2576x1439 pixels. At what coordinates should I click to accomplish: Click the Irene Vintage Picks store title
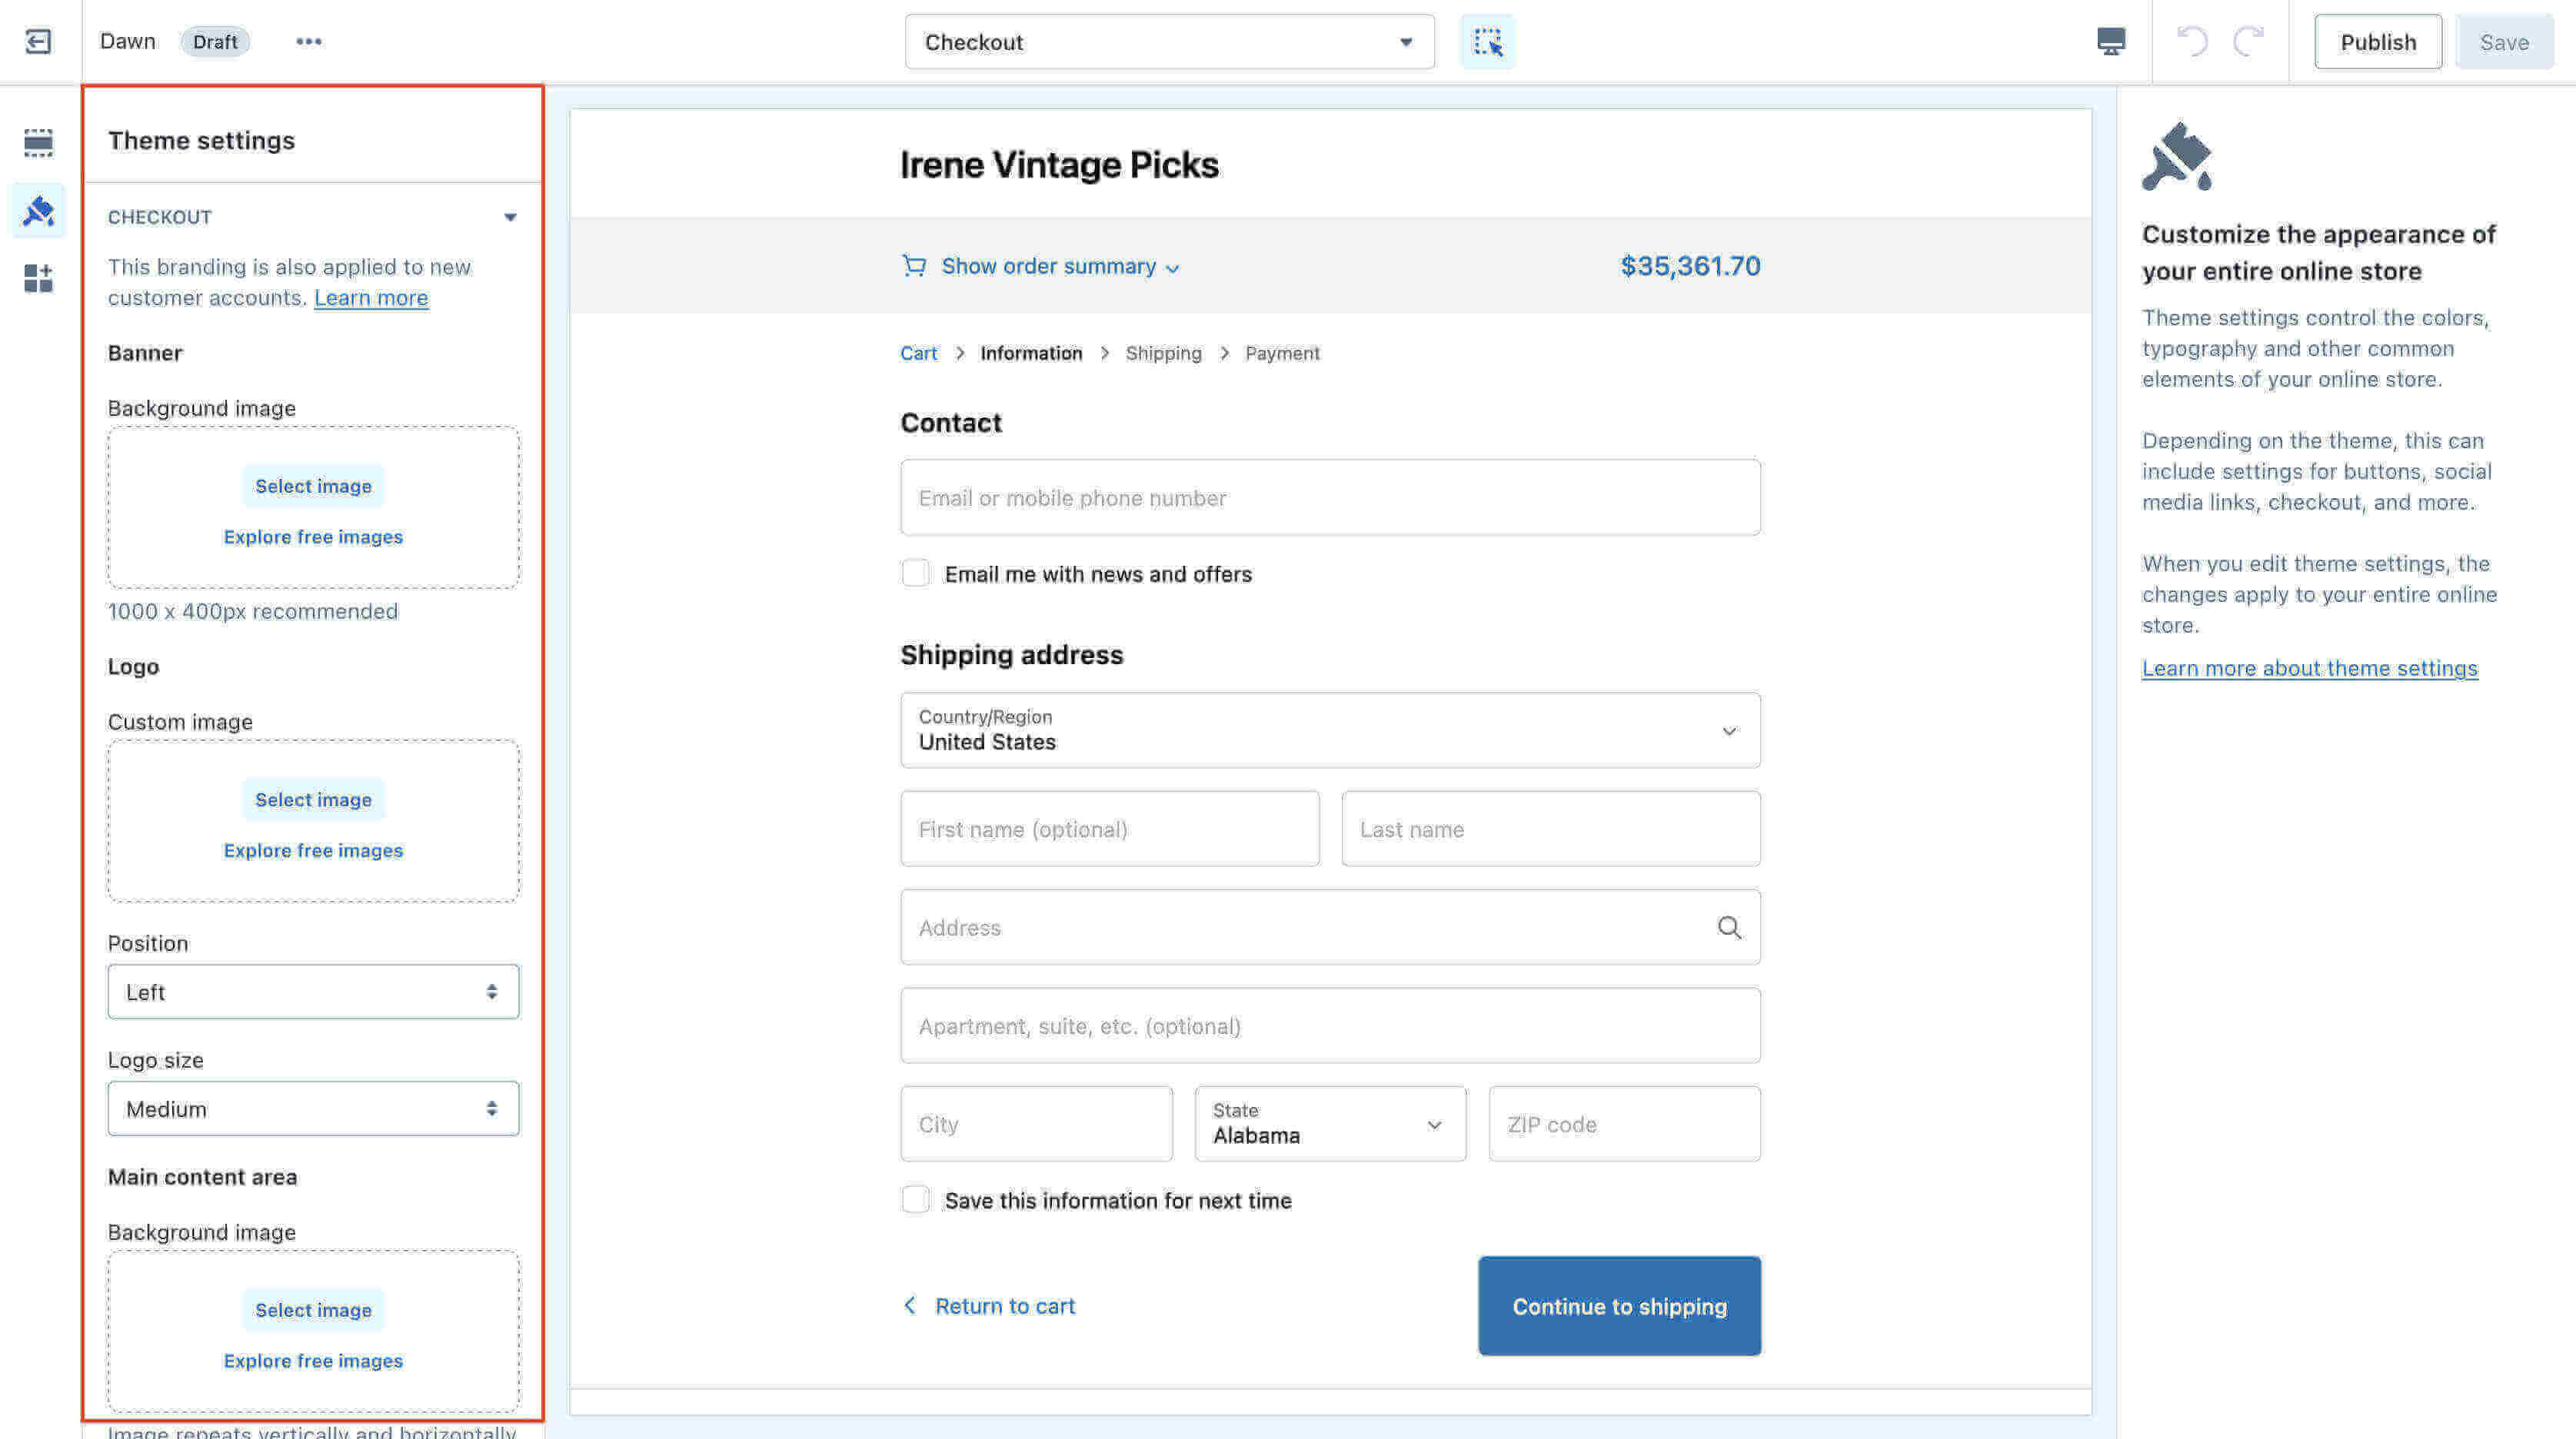pyautogui.click(x=1059, y=165)
